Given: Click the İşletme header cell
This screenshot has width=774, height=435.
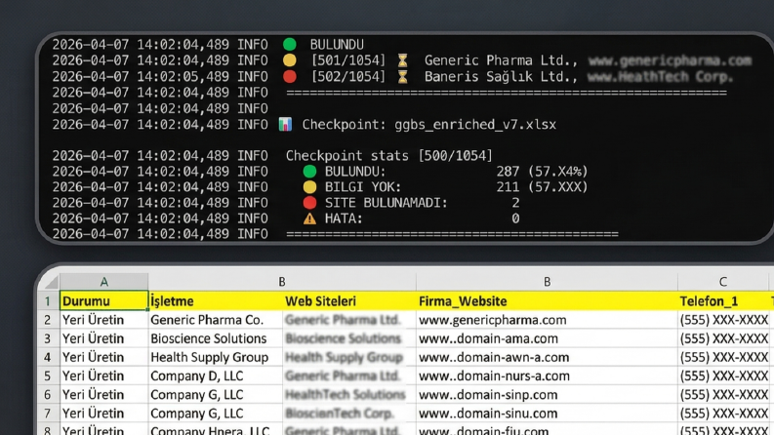Looking at the screenshot, I should point(216,300).
